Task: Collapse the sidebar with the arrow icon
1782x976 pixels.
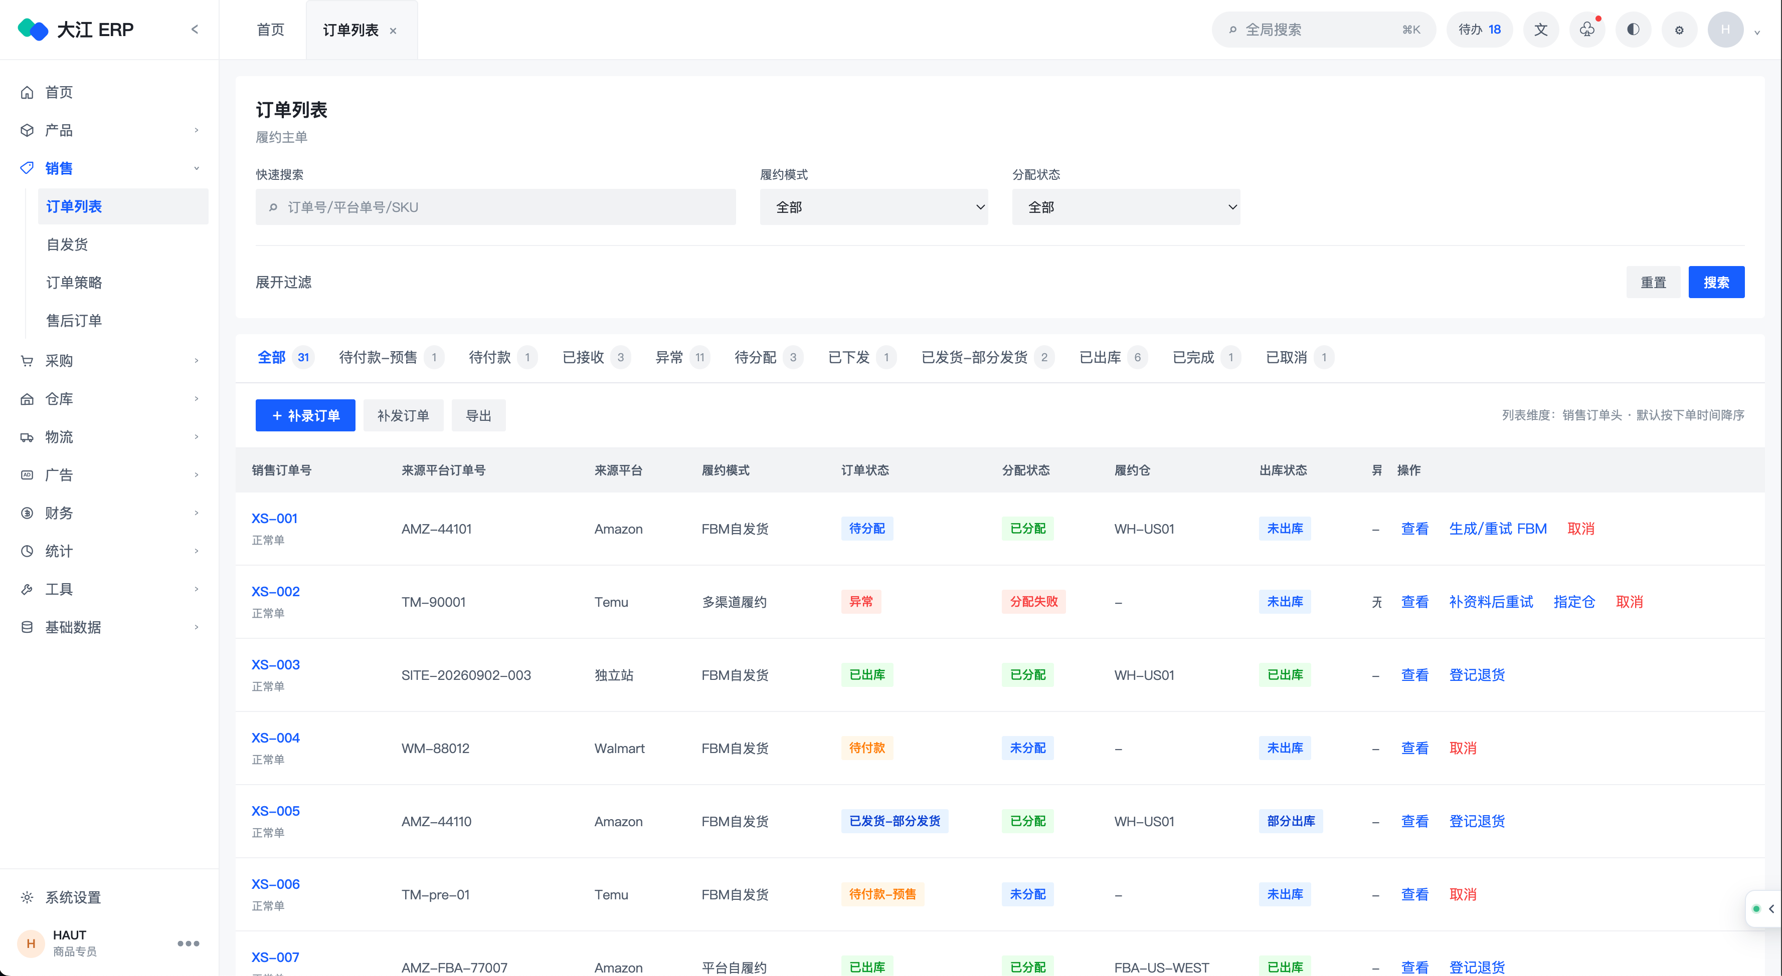Action: point(195,29)
